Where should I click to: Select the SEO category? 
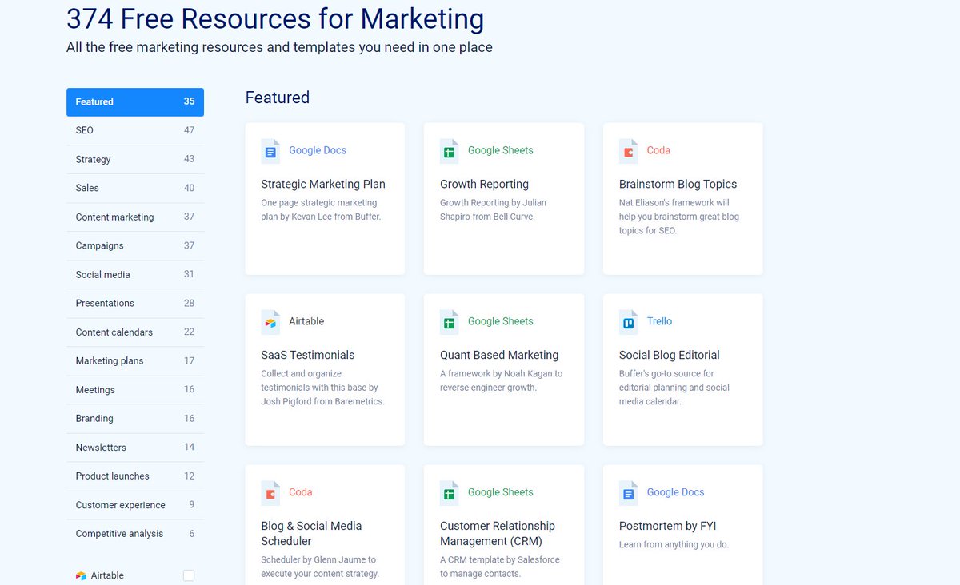tap(135, 130)
